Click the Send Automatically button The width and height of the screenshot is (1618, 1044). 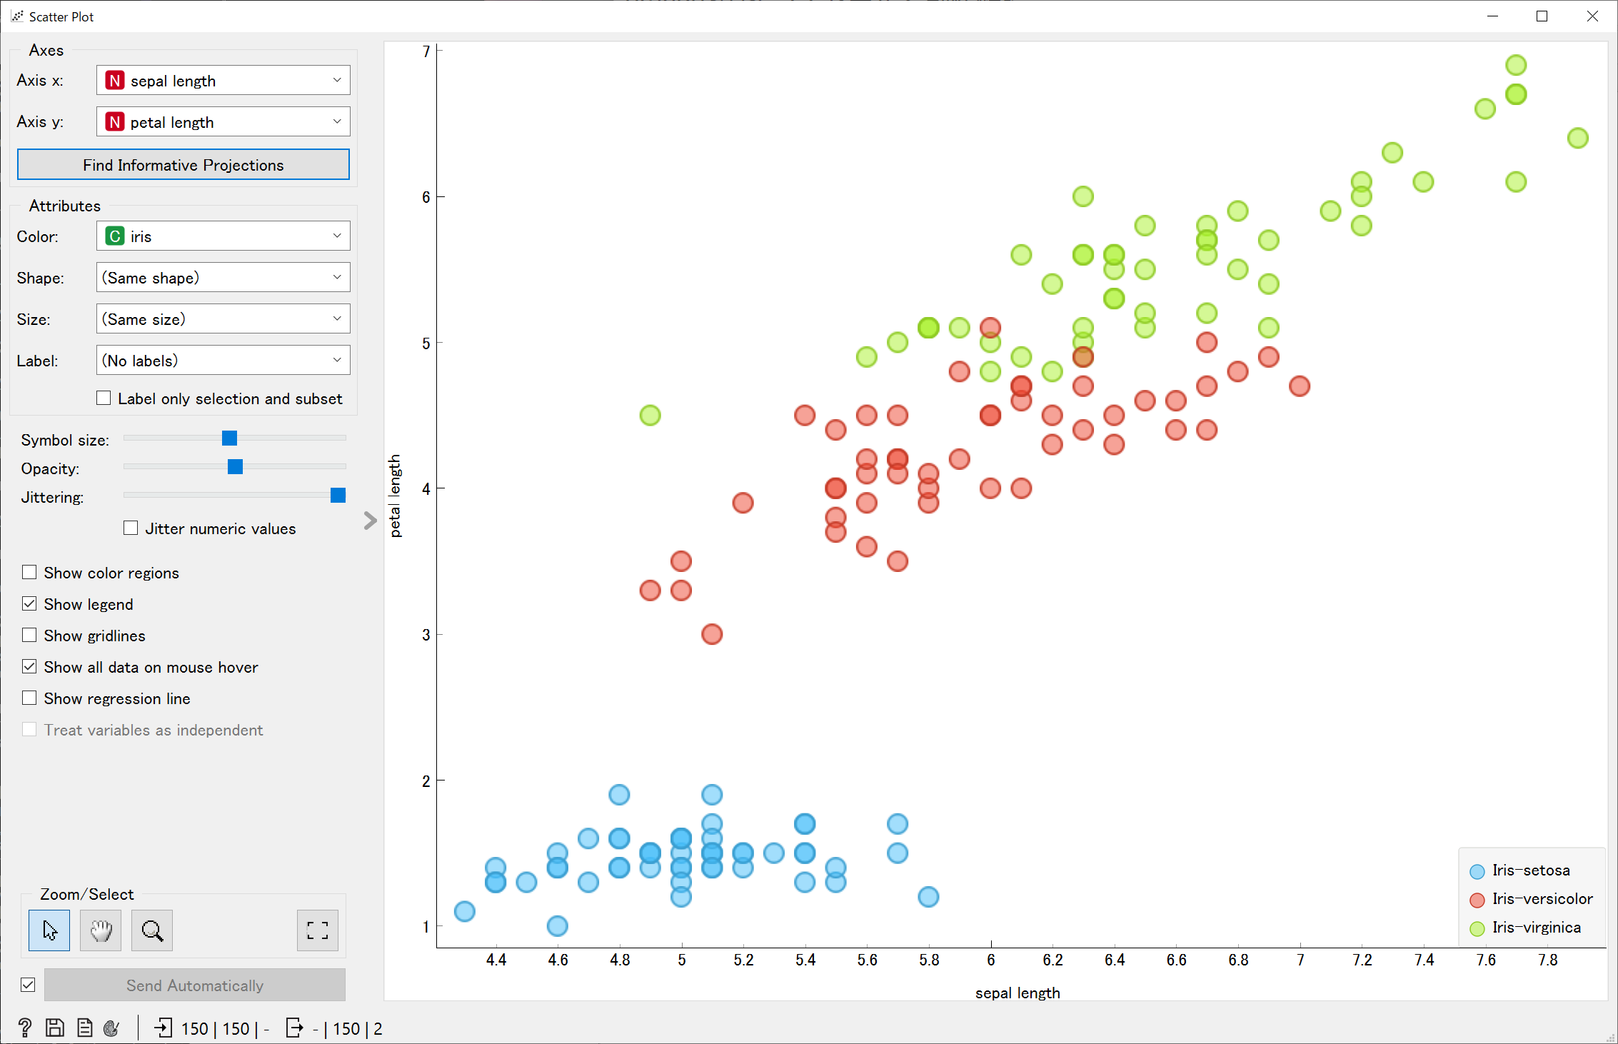click(194, 985)
